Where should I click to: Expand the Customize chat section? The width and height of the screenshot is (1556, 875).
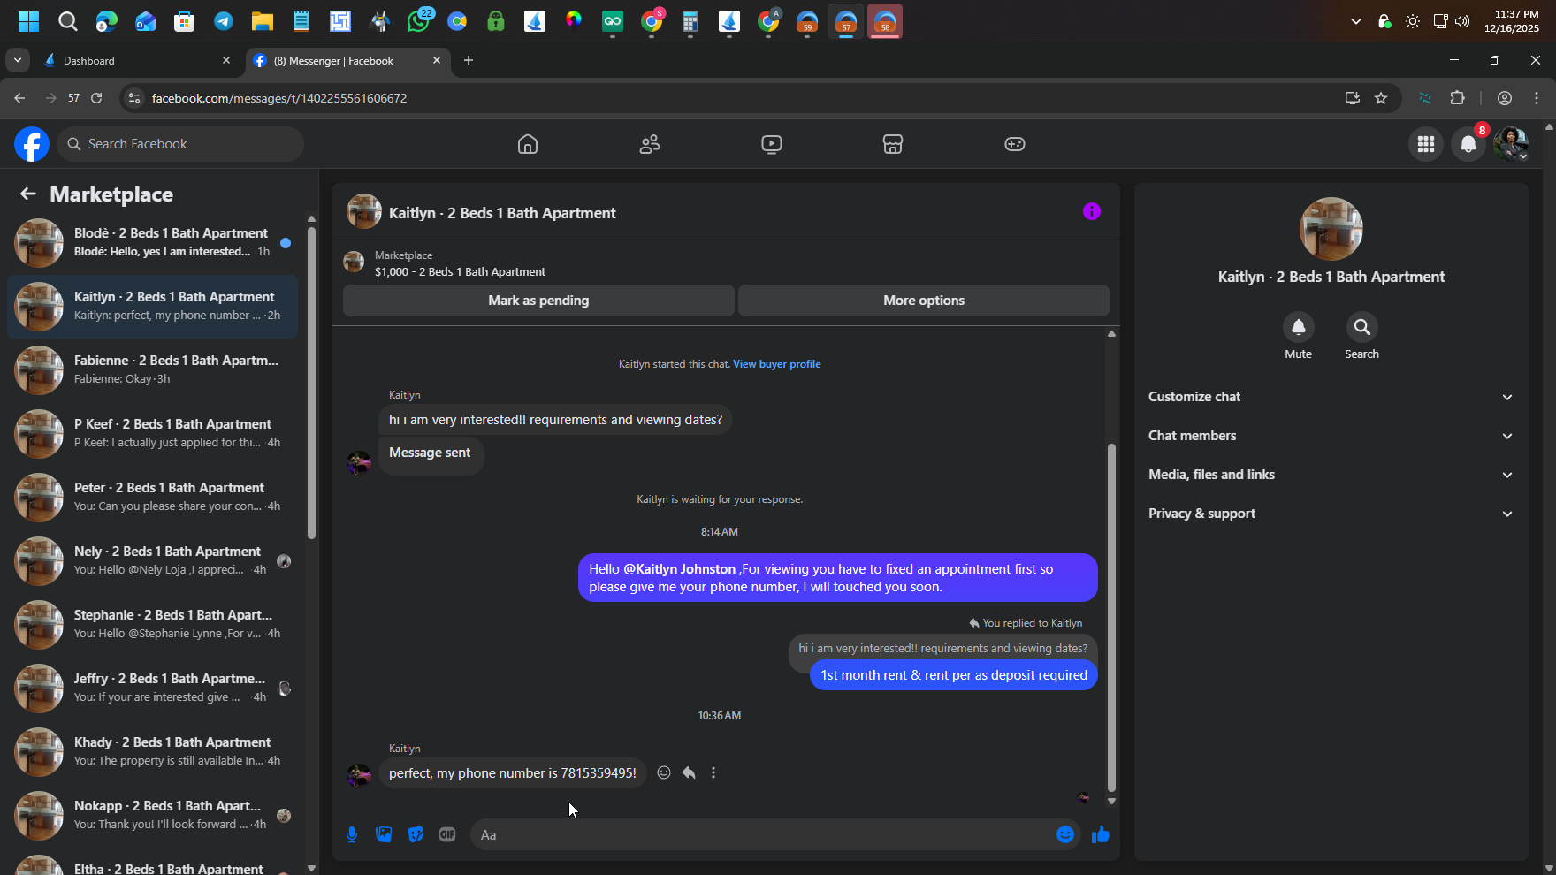click(x=1331, y=397)
